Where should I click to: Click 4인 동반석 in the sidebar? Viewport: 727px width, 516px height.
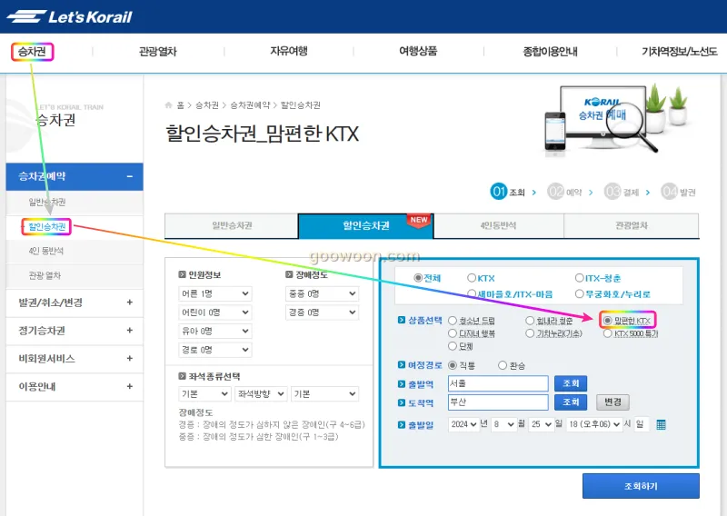(x=46, y=251)
